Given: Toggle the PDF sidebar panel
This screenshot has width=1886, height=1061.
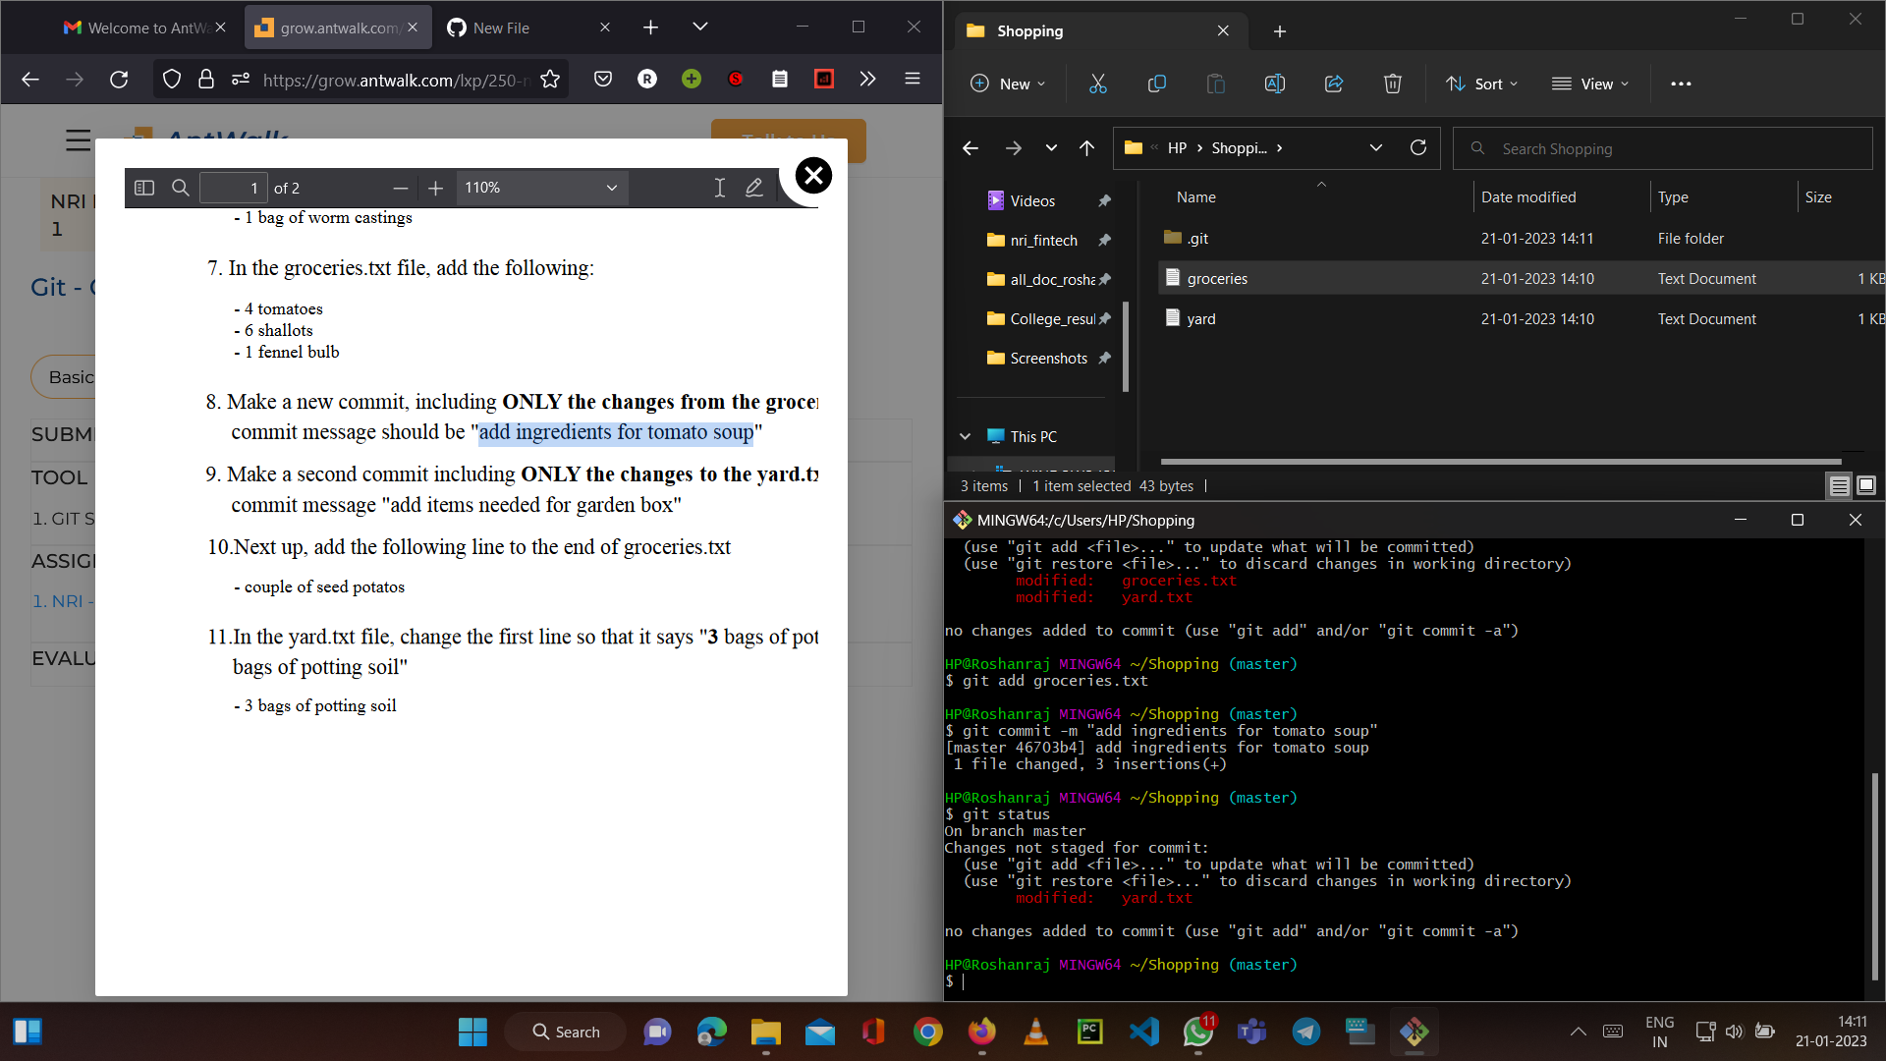Looking at the screenshot, I should pos(143,187).
